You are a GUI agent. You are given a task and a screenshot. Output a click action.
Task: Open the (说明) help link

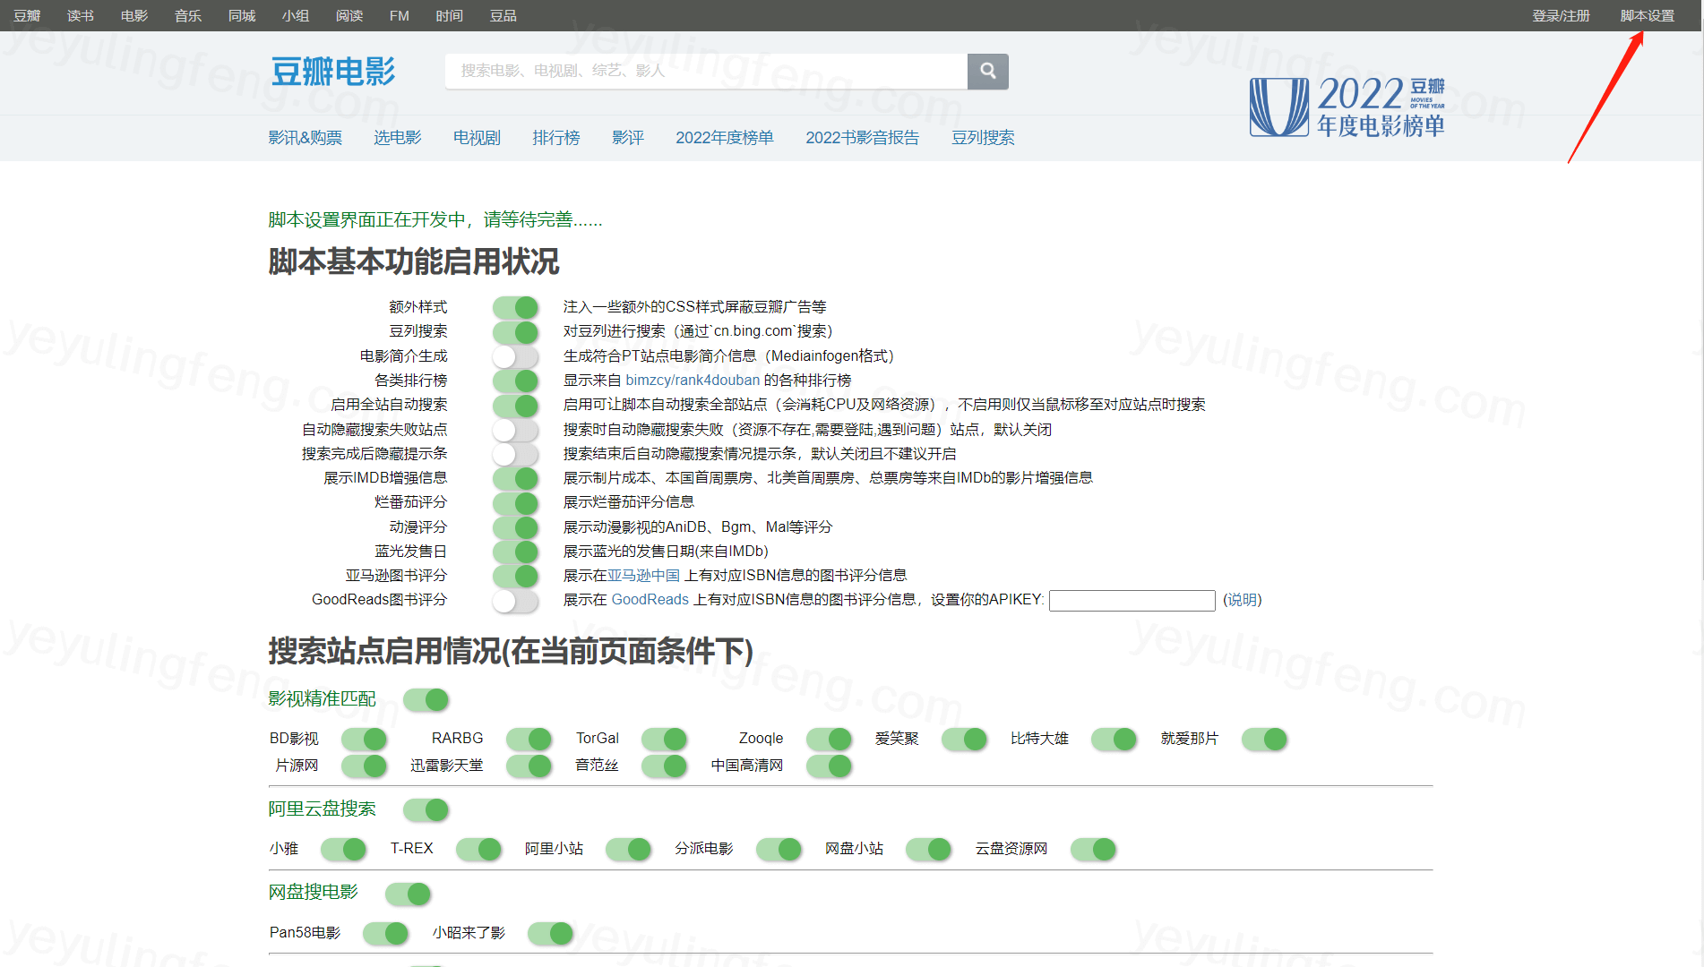coord(1242,600)
